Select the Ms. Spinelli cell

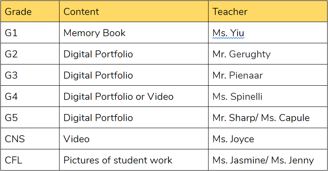coord(268,96)
